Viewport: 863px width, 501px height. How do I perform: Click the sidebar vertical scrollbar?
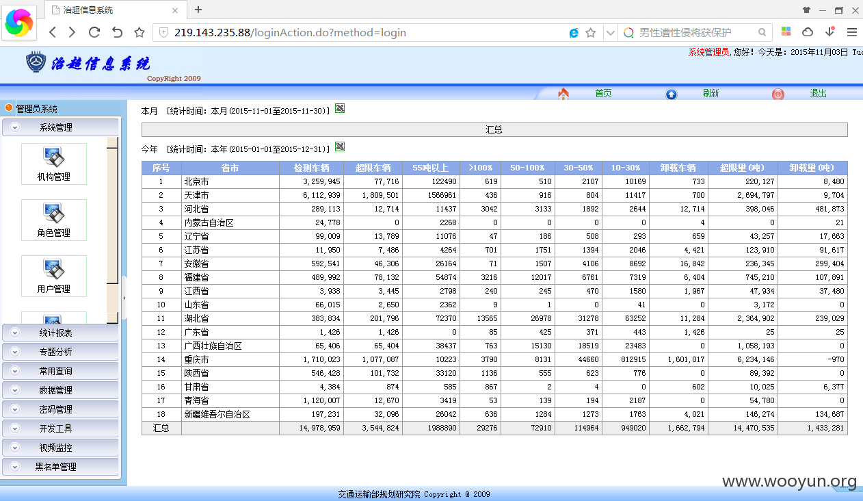tap(113, 229)
